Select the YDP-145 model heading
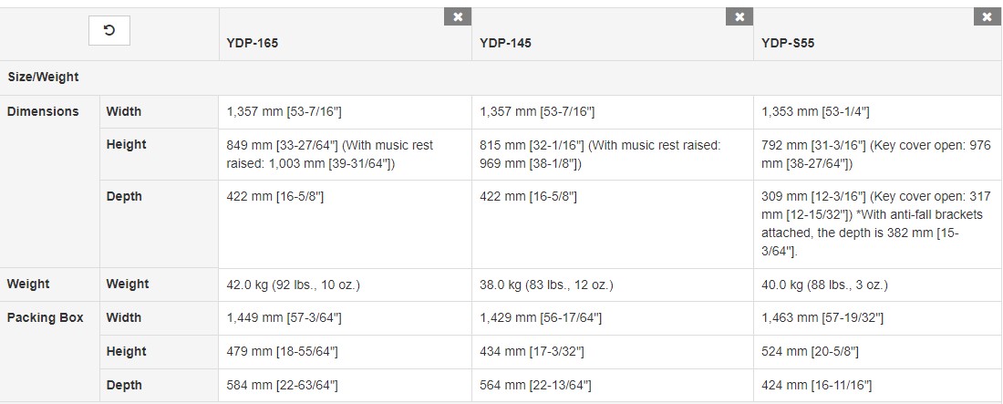The image size is (1003, 404). coord(505,44)
